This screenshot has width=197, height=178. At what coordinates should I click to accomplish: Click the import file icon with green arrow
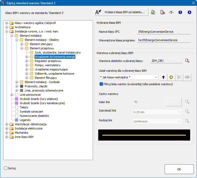[153, 12]
